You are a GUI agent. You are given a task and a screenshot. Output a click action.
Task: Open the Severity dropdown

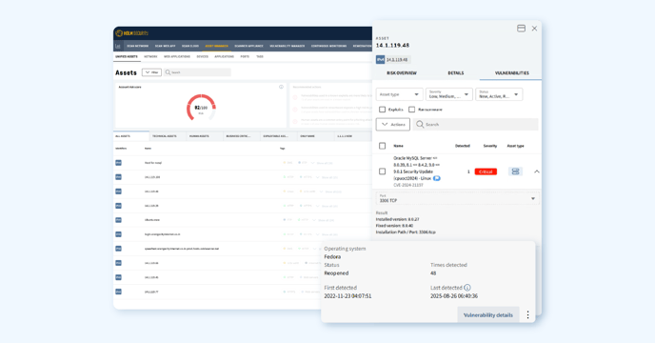[449, 94]
